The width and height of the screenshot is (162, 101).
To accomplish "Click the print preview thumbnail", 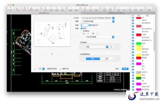I will pyautogui.click(x=52, y=34).
